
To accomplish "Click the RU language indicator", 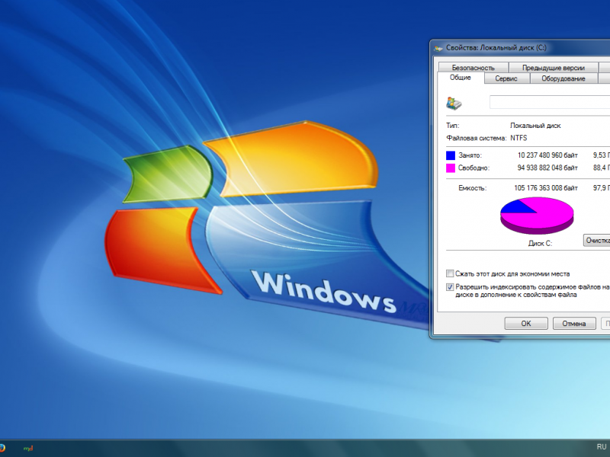I will (602, 447).
